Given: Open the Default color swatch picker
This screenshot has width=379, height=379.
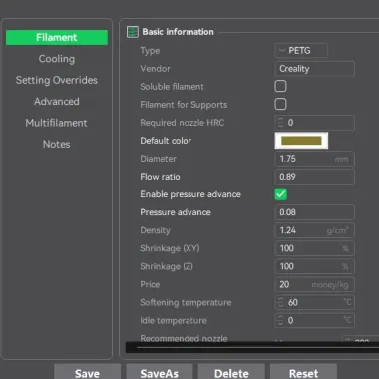Looking at the screenshot, I should [301, 141].
